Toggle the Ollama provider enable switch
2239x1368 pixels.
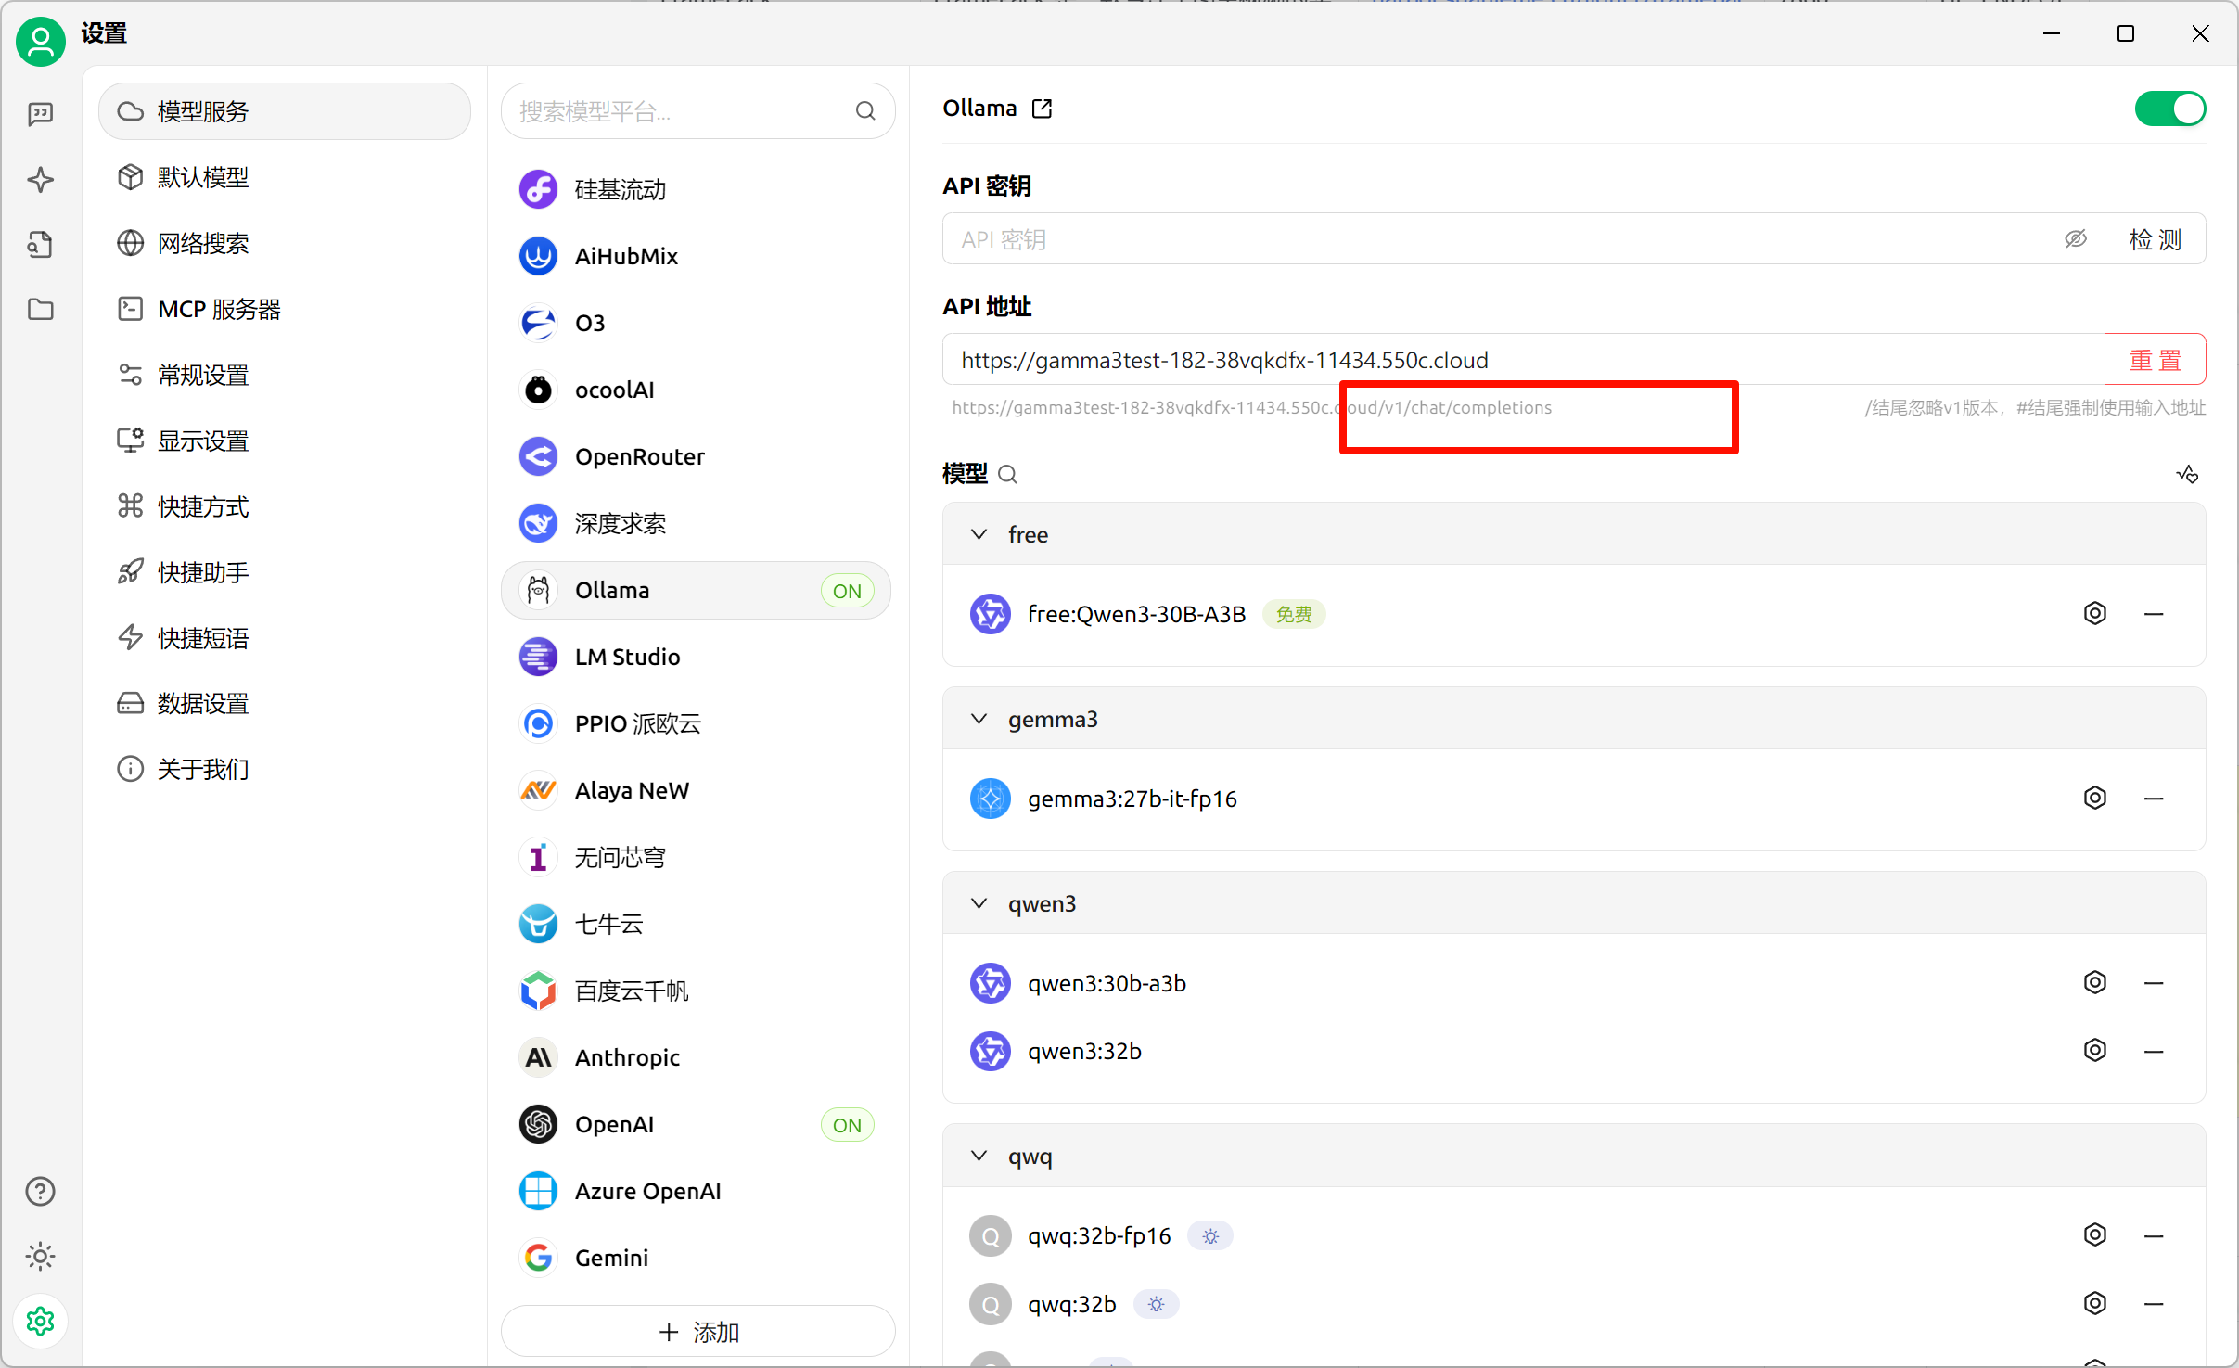pos(2169,109)
